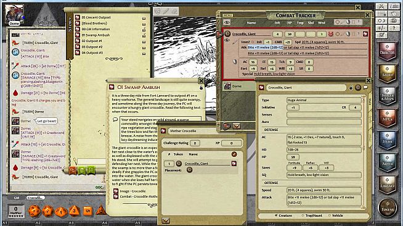Click the Dorne portrait at top left

click(x=14, y=15)
